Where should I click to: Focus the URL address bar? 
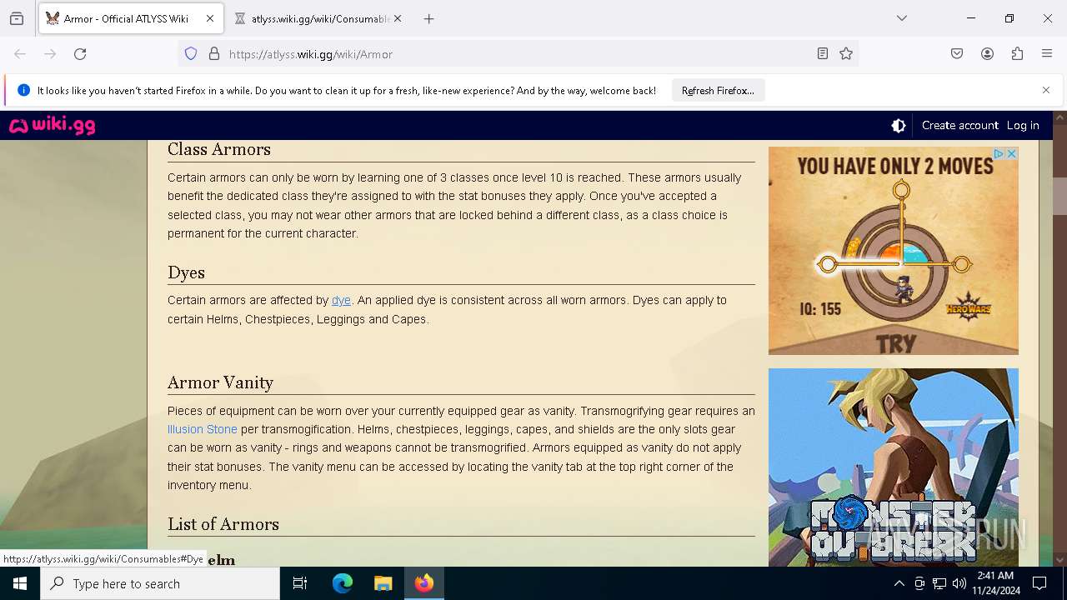coord(517,54)
